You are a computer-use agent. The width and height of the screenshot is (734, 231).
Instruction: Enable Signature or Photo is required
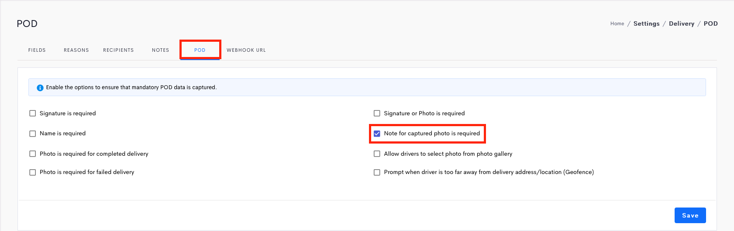pos(377,113)
